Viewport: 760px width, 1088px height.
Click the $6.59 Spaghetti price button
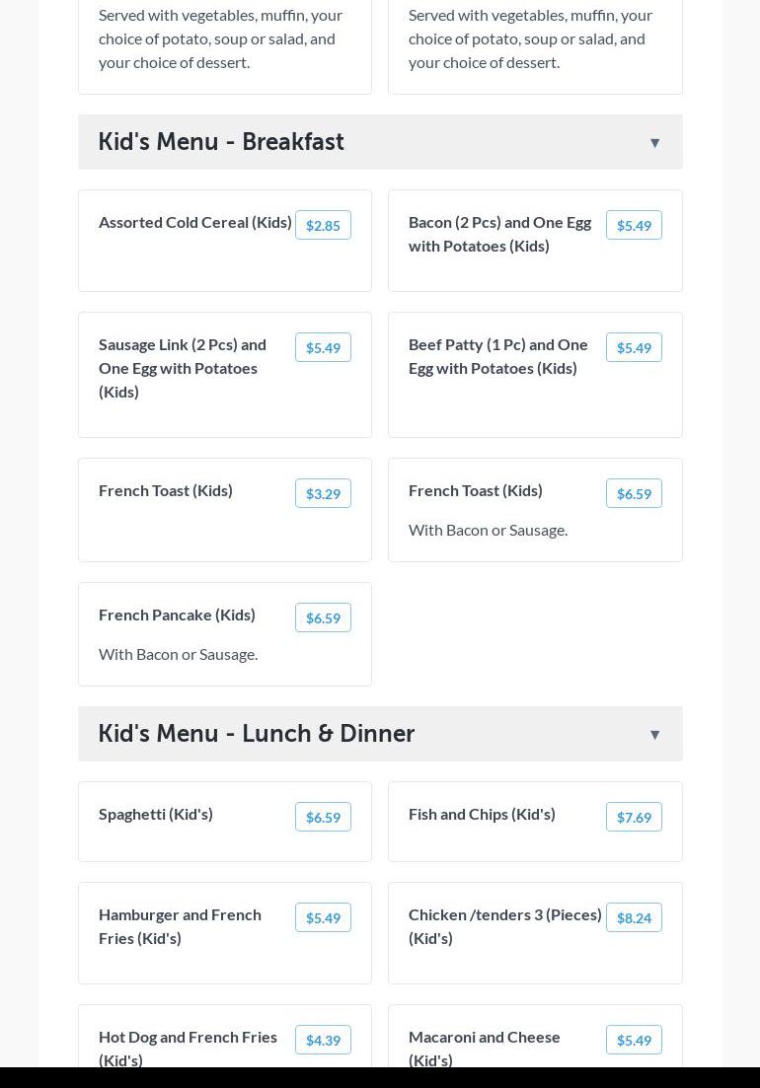click(x=323, y=818)
